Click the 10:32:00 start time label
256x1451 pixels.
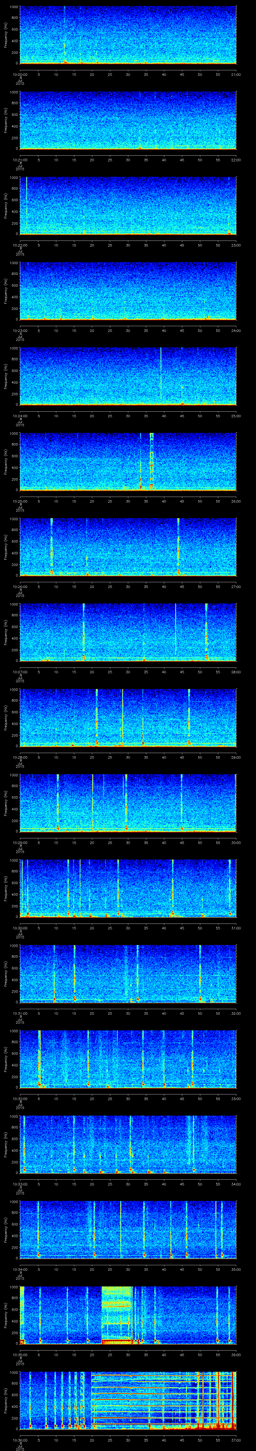pyautogui.click(x=20, y=1098)
